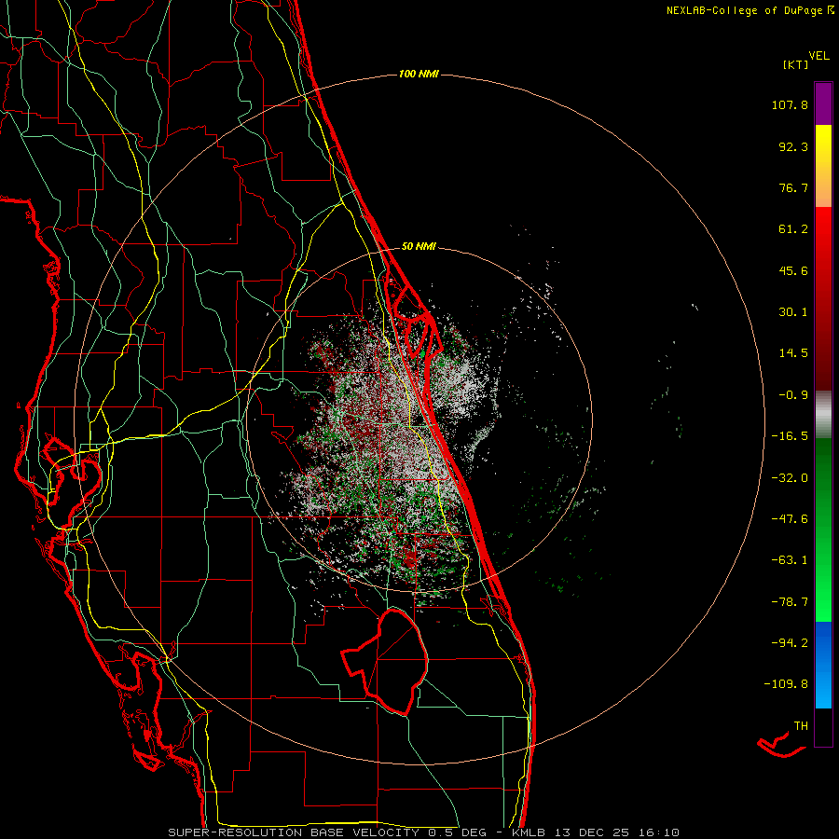839x839 pixels.
Task: Click the NEXLAB-College of DuPage label
Action: tap(744, 10)
